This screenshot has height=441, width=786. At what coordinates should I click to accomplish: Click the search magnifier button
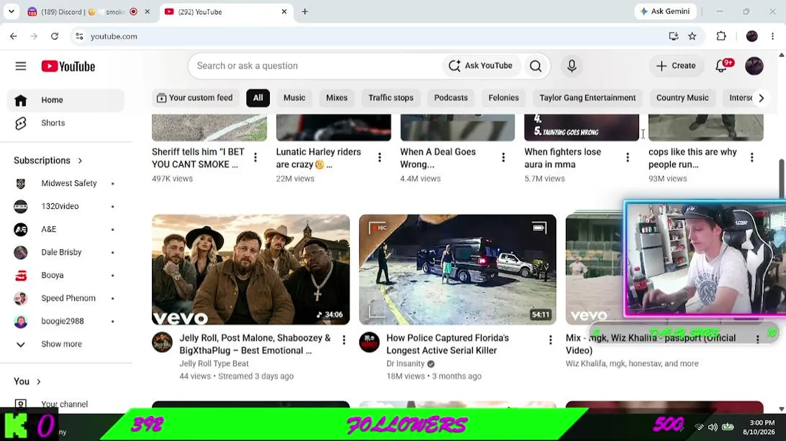click(x=536, y=66)
